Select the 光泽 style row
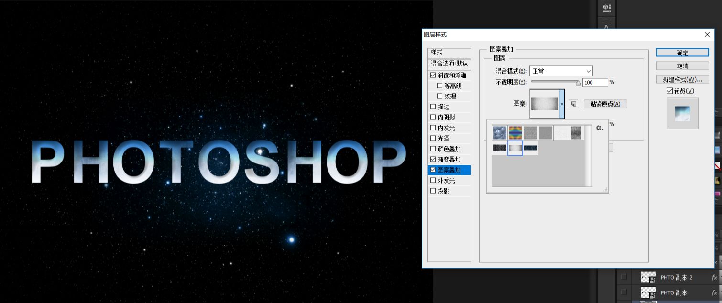The width and height of the screenshot is (722, 303). click(x=449, y=139)
